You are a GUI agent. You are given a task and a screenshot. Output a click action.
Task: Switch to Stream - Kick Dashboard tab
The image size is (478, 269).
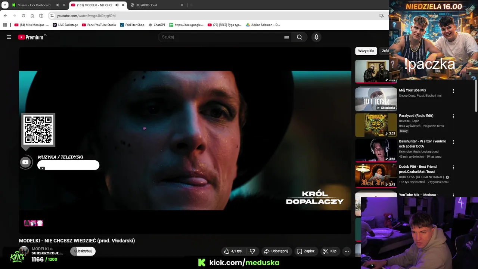point(34,5)
